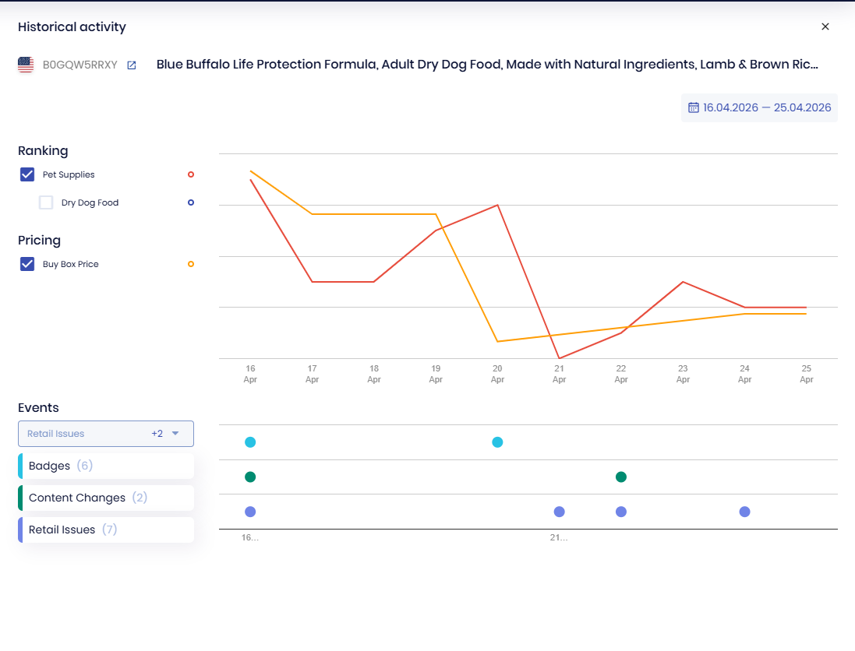Close the Historical activity dialog
Viewport: 855px width, 651px height.
[825, 26]
